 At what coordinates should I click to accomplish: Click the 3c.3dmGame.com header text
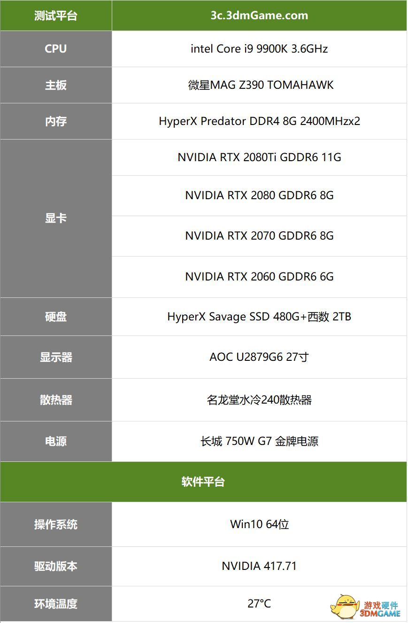[x=259, y=16]
